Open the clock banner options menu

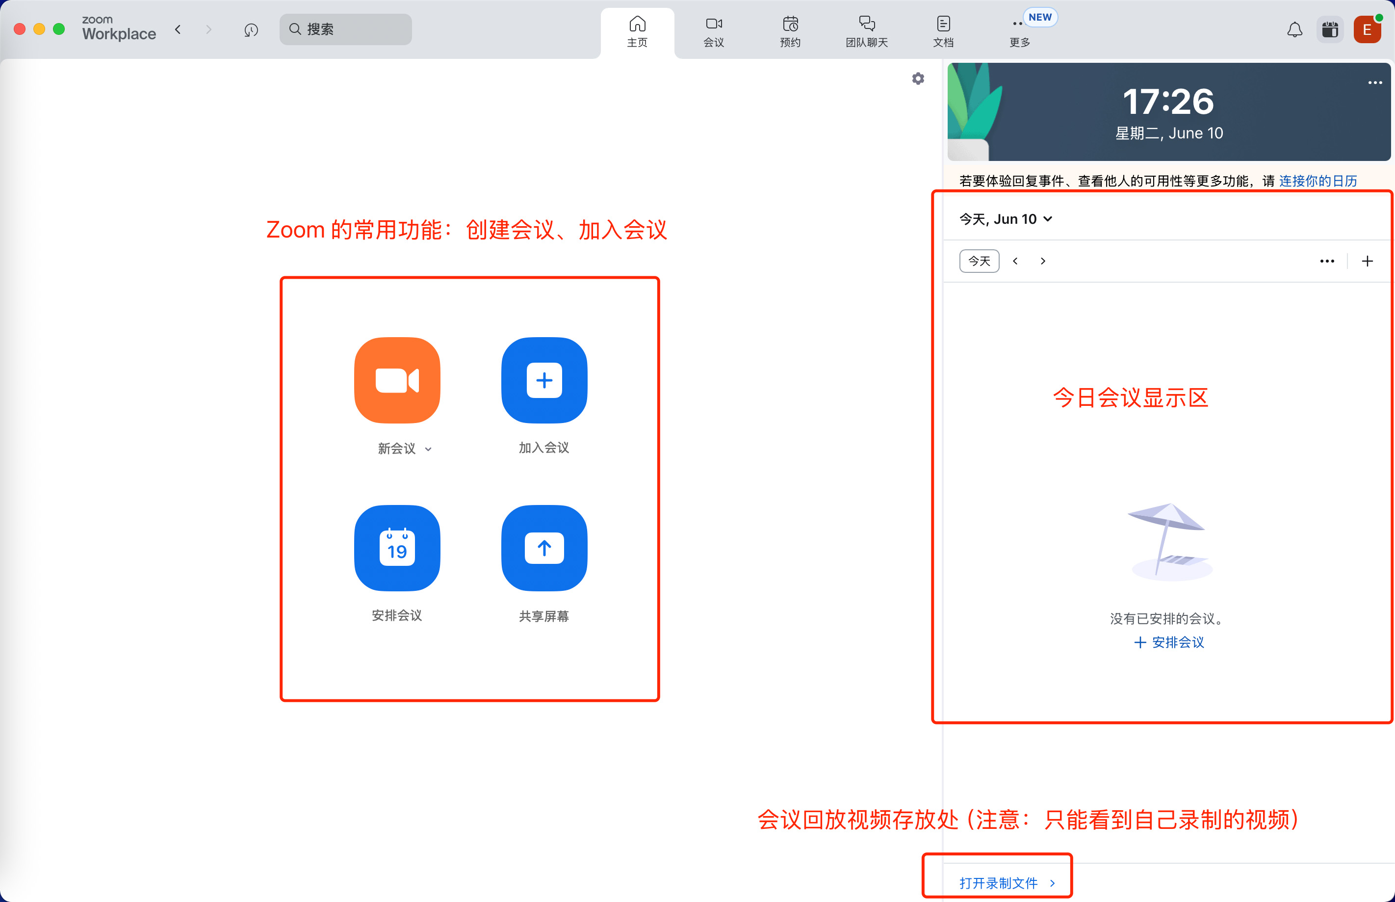click(1375, 82)
